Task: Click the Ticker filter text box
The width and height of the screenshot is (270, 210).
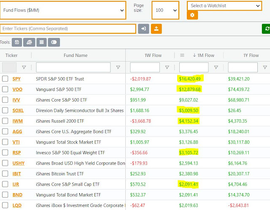Action: pyautogui.click(x=9, y=67)
